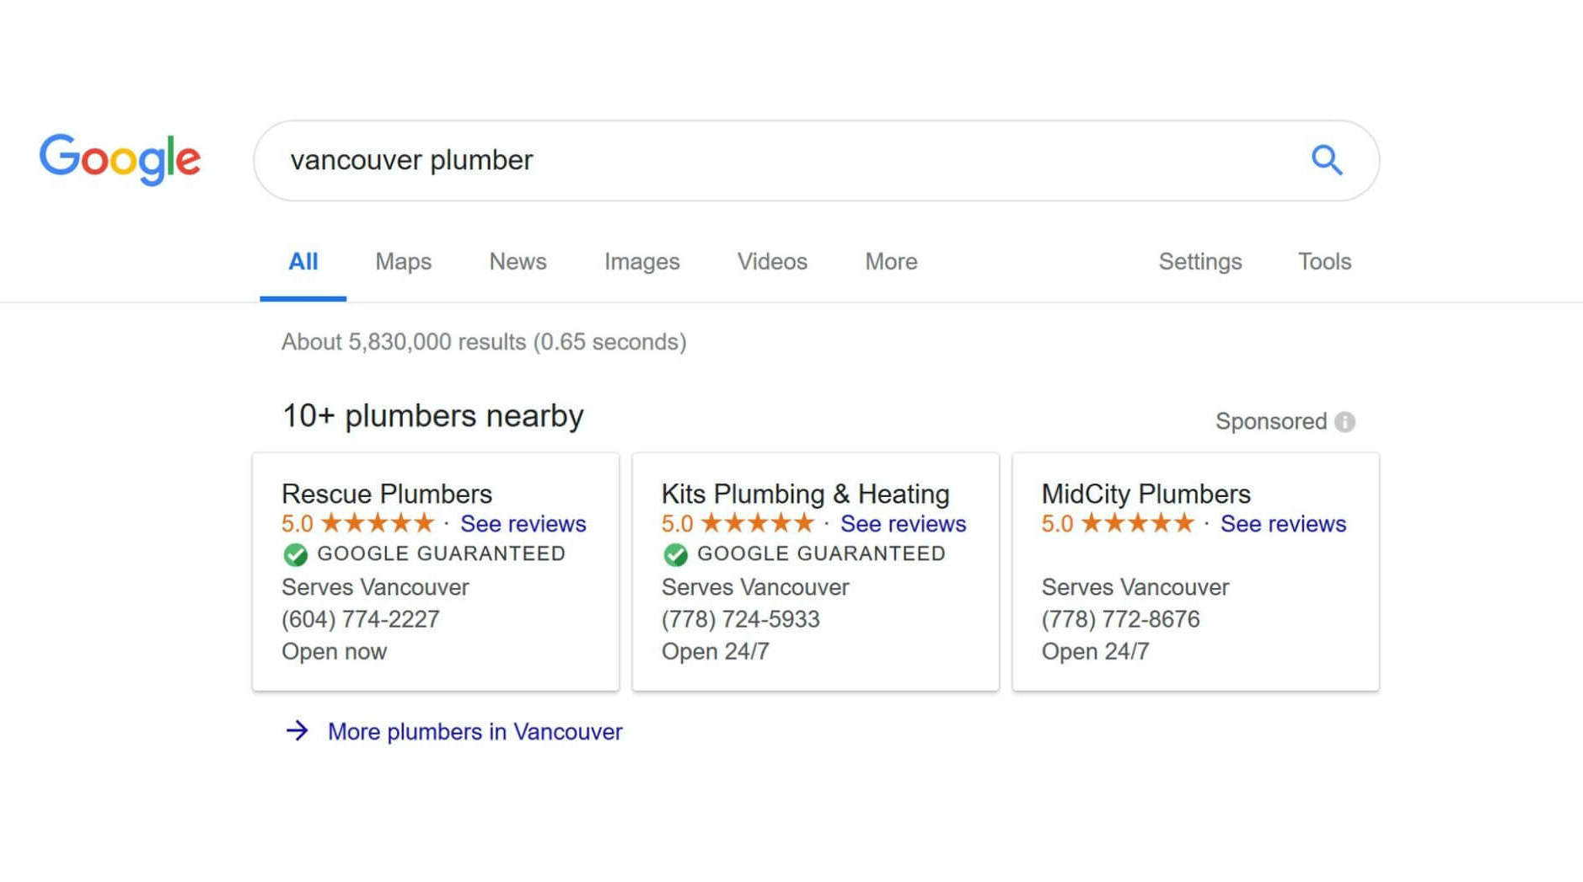Click Open now under Rescue Plumbers
The width and height of the screenshot is (1583, 882).
(x=334, y=652)
